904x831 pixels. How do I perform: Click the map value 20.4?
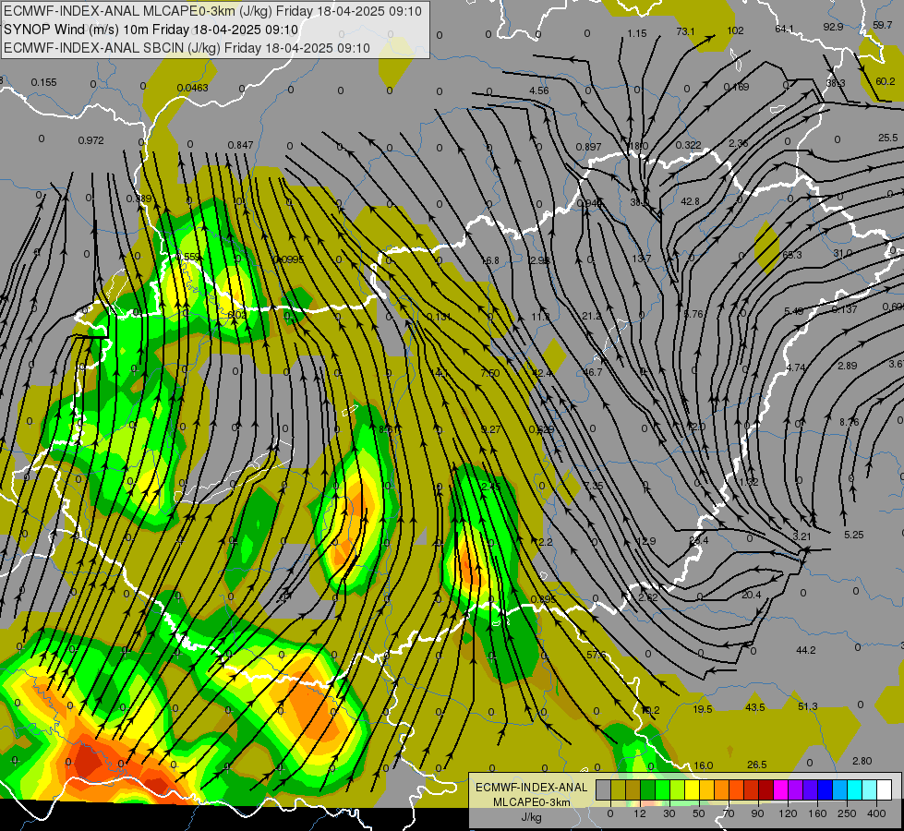click(752, 595)
